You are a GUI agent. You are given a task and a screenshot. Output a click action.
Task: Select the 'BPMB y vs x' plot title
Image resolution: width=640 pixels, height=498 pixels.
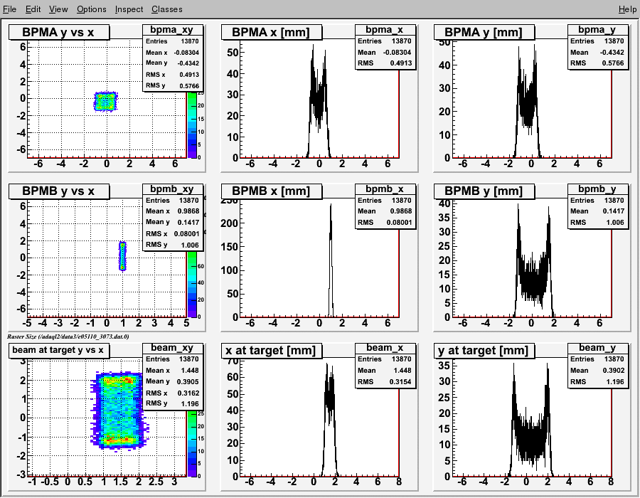[x=59, y=191]
